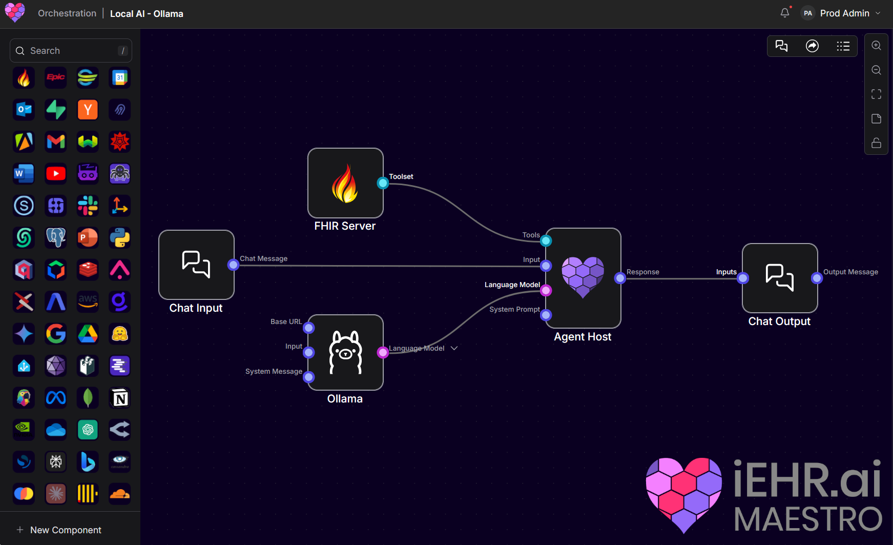Click the Chat Output Output Message port

817,278
